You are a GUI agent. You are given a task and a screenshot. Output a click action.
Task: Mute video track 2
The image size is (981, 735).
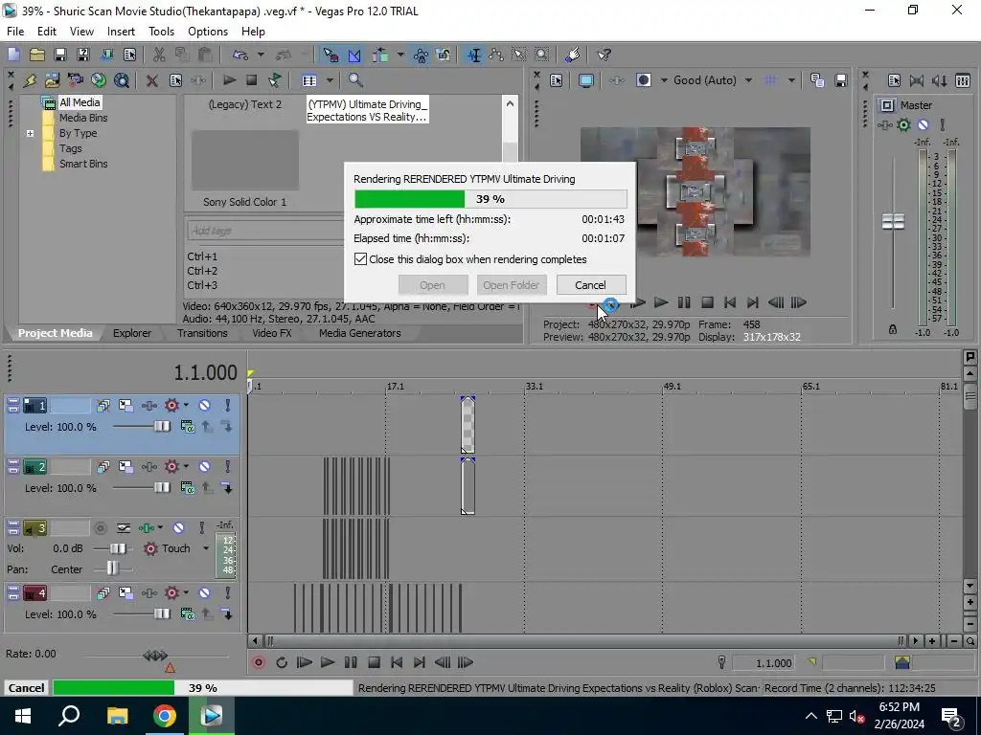pos(205,467)
